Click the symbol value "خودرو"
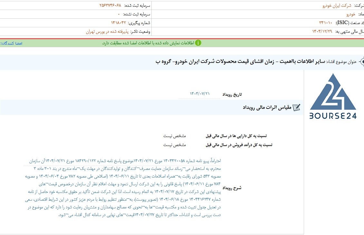The image size is (364, 235). coord(351,14)
